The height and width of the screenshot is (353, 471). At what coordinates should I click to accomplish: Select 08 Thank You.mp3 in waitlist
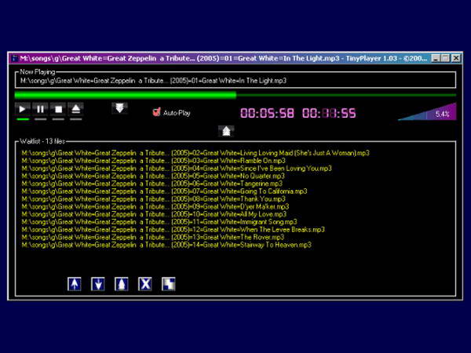(x=153, y=199)
